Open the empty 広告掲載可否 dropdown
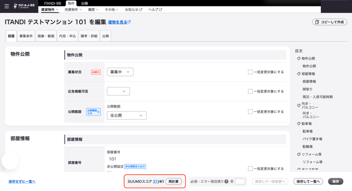 pos(118,91)
